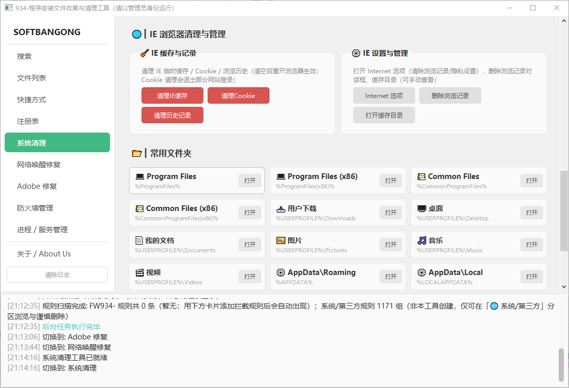Click 打开 for Program Files (x86)
Viewport: 569px width, 388px height.
point(391,181)
